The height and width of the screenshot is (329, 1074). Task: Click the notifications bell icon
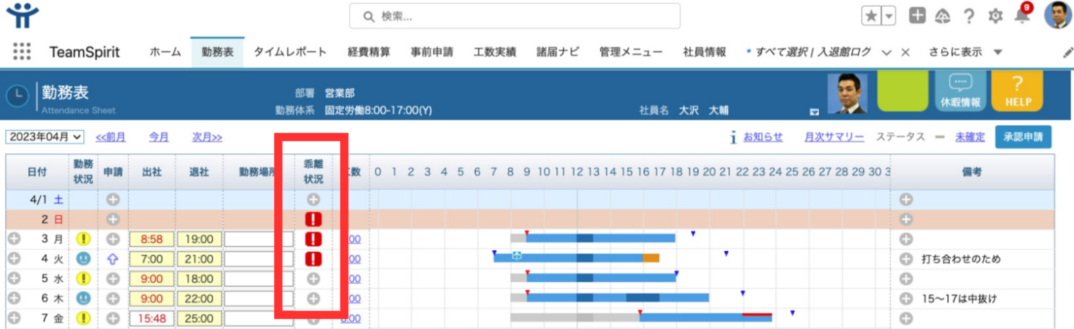point(1022,16)
